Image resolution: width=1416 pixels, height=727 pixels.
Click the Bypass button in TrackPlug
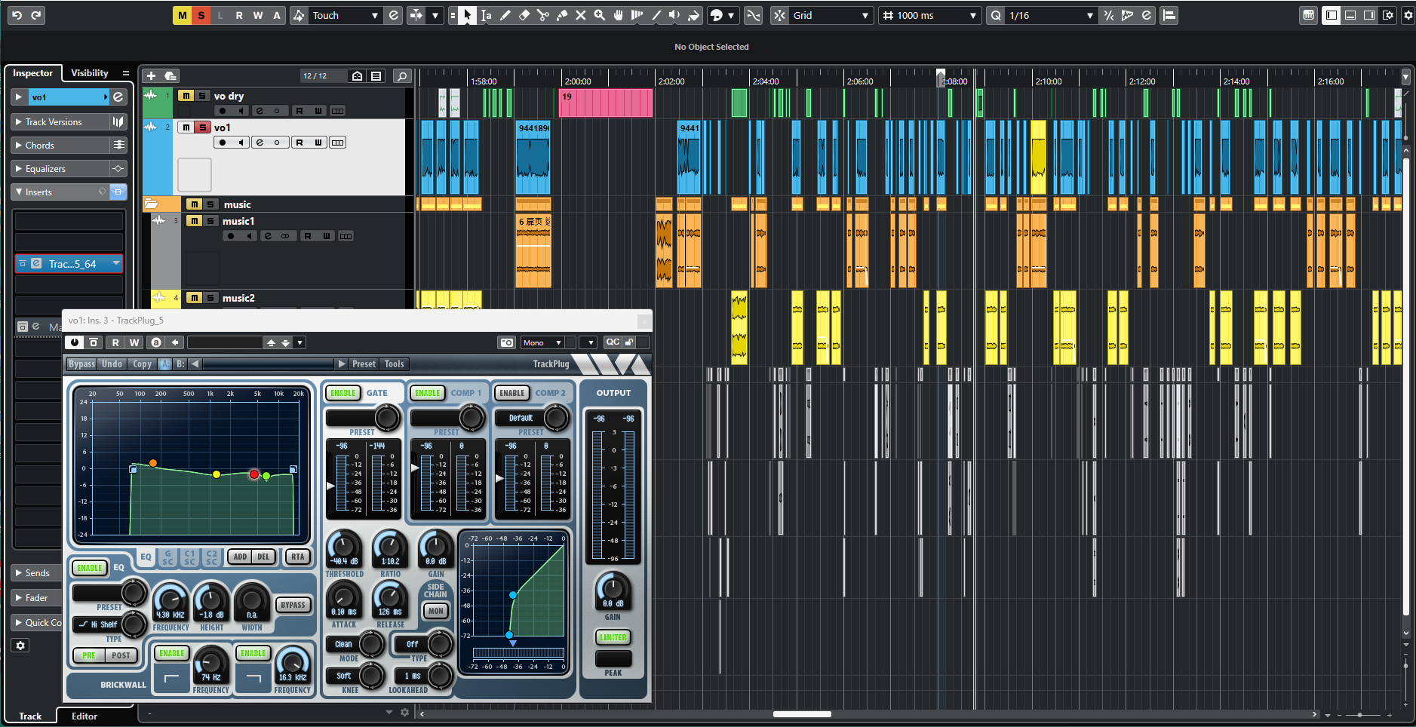[x=81, y=363]
